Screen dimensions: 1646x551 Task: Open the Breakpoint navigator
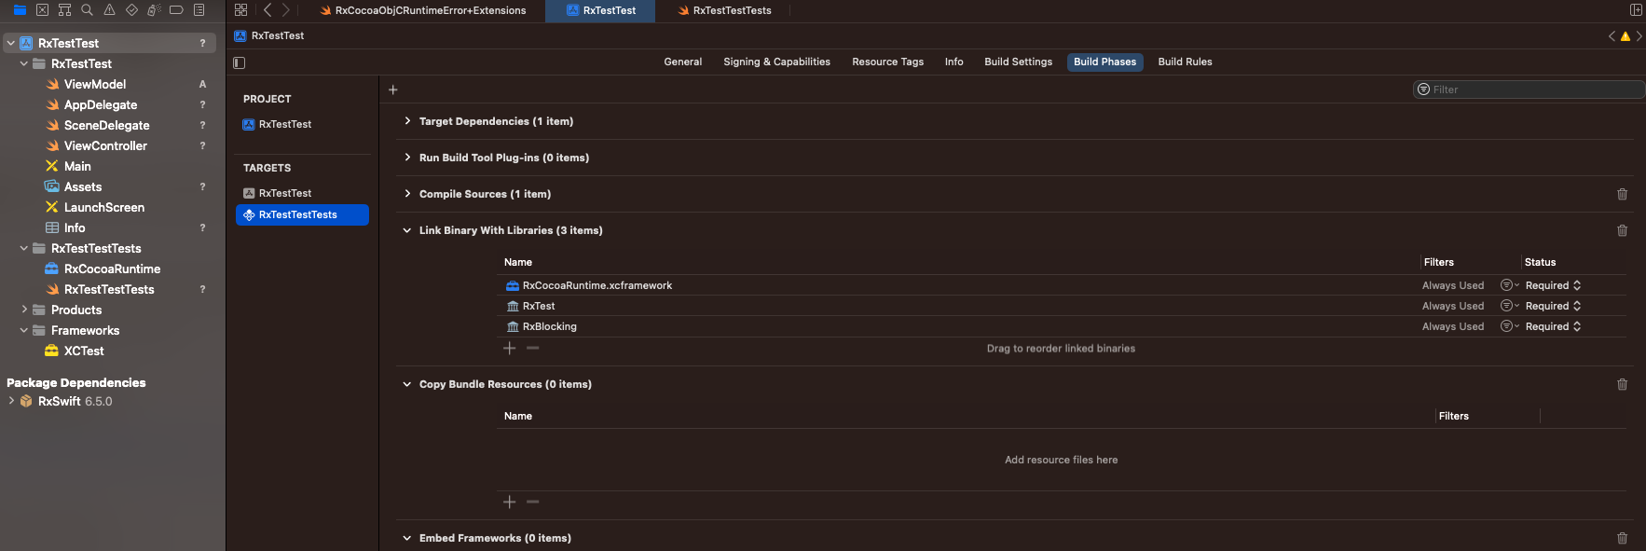(x=176, y=10)
